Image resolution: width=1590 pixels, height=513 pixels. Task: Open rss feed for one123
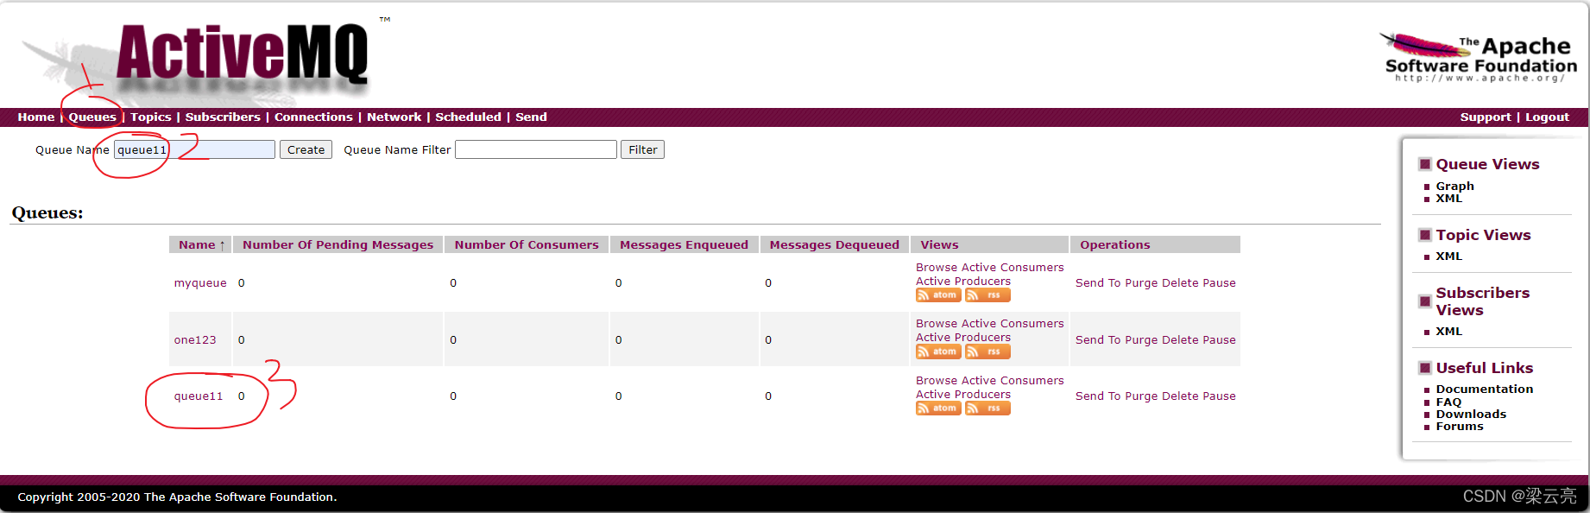(x=987, y=351)
